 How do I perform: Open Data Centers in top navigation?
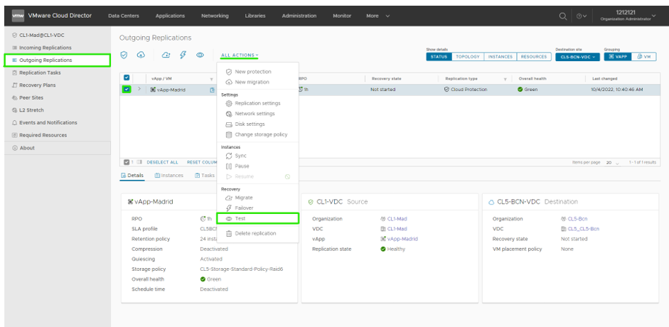click(124, 16)
